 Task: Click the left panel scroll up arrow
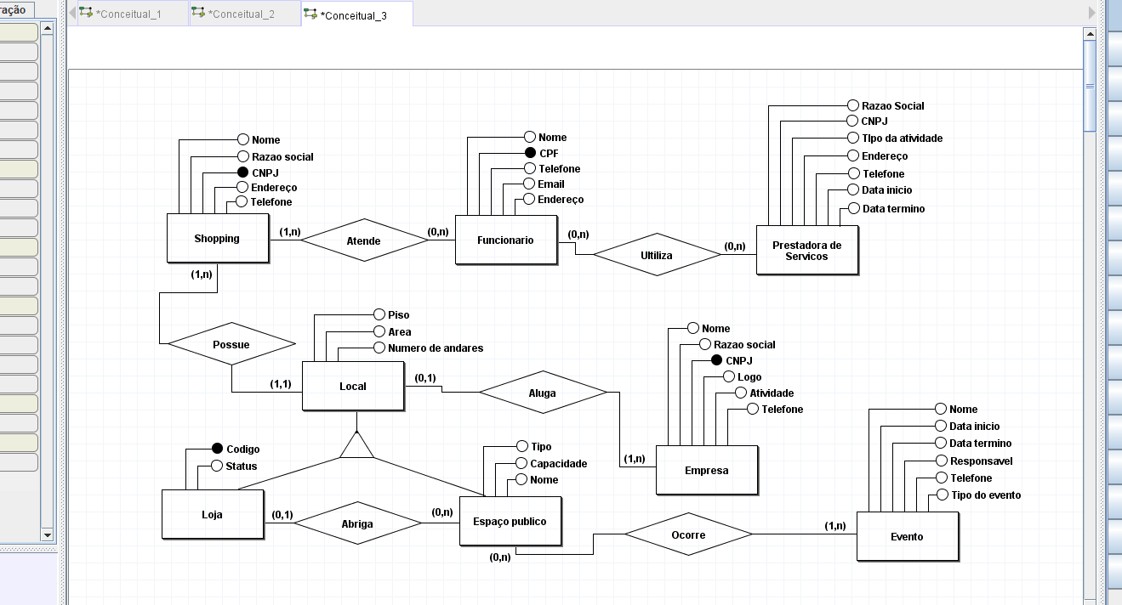click(48, 28)
